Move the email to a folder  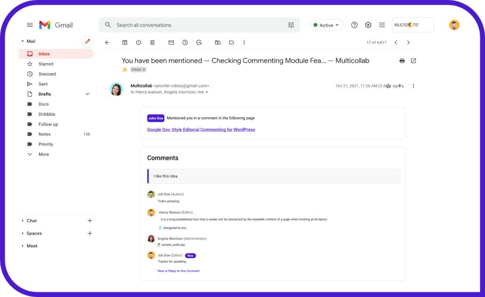[218, 43]
